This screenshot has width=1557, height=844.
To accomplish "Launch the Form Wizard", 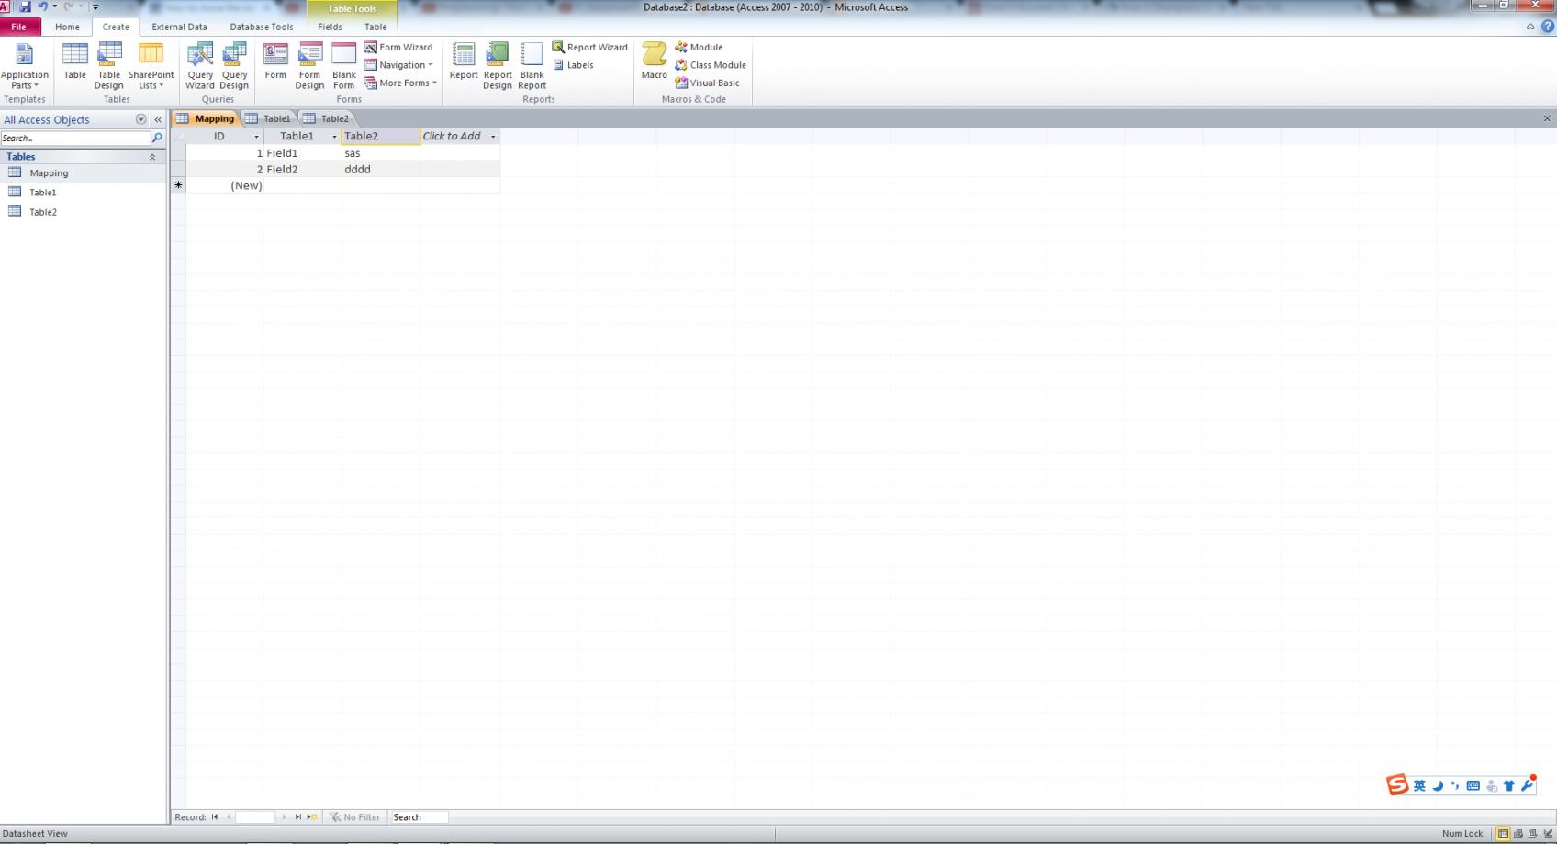I will pos(398,47).
